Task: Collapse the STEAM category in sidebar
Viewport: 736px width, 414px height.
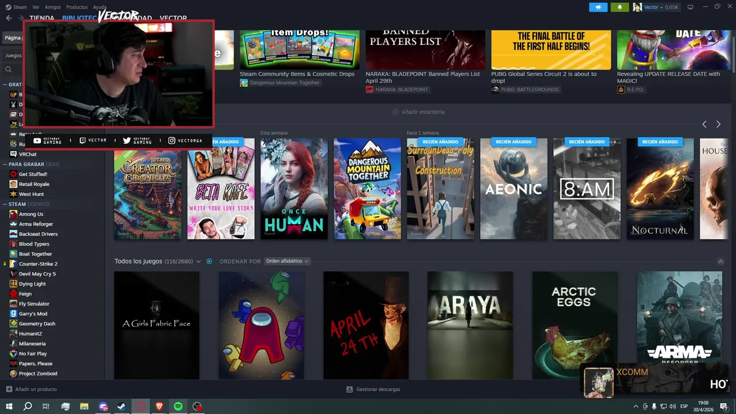Action: (5, 204)
